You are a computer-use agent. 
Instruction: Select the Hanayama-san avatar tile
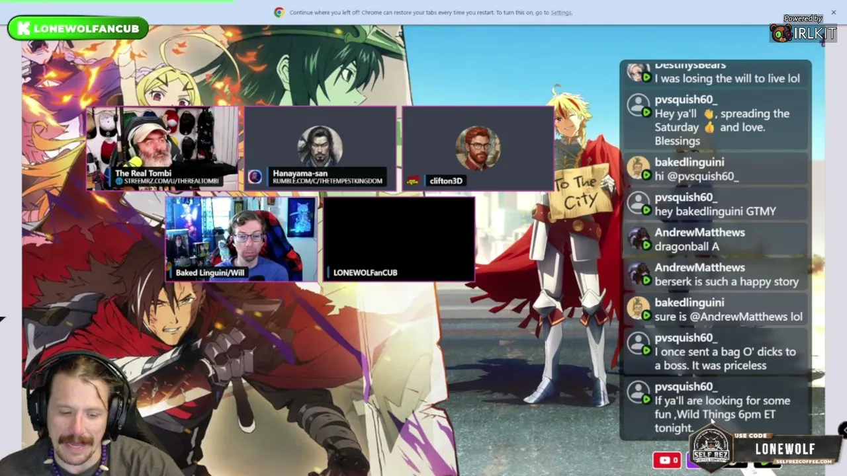coord(320,149)
